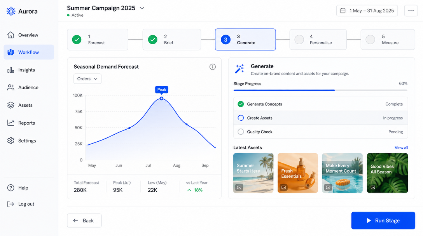Screen dimensions: 423x236
Task: Click the empty circle on Measure step
Action: (371, 40)
